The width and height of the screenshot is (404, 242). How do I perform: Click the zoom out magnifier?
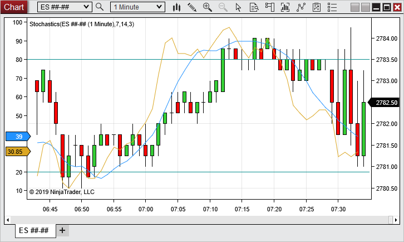click(223, 7)
